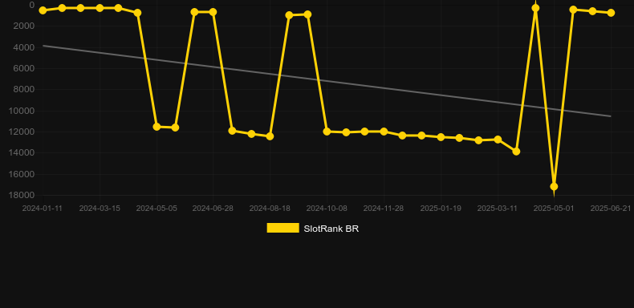This screenshot has height=308, width=634.
Task: Click the data point at 2024-11-28
Action: [384, 132]
